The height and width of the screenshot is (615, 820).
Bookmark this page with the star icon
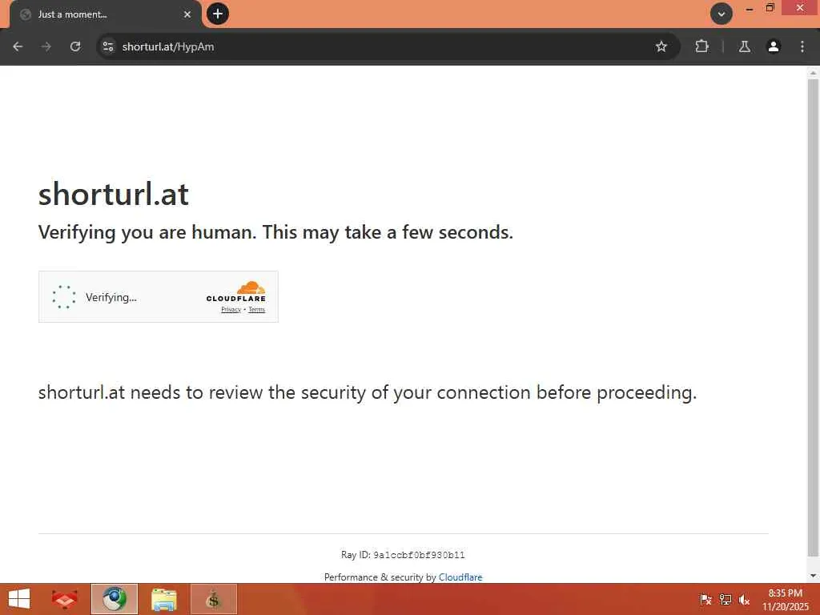click(661, 46)
